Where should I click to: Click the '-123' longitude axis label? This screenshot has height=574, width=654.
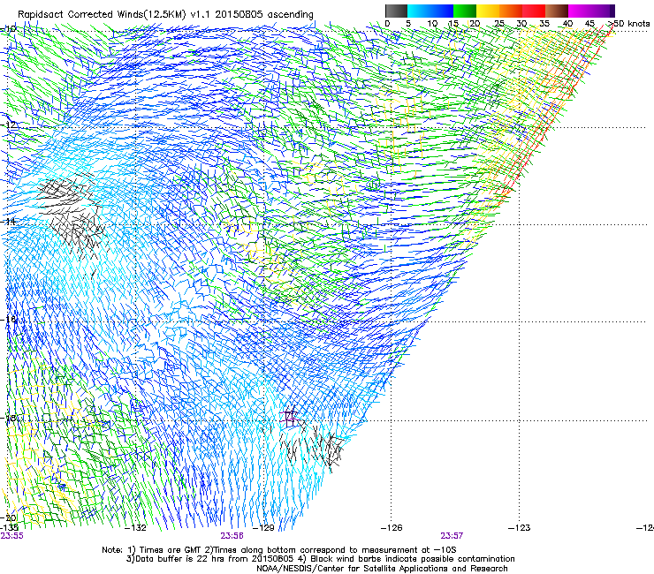[520, 528]
